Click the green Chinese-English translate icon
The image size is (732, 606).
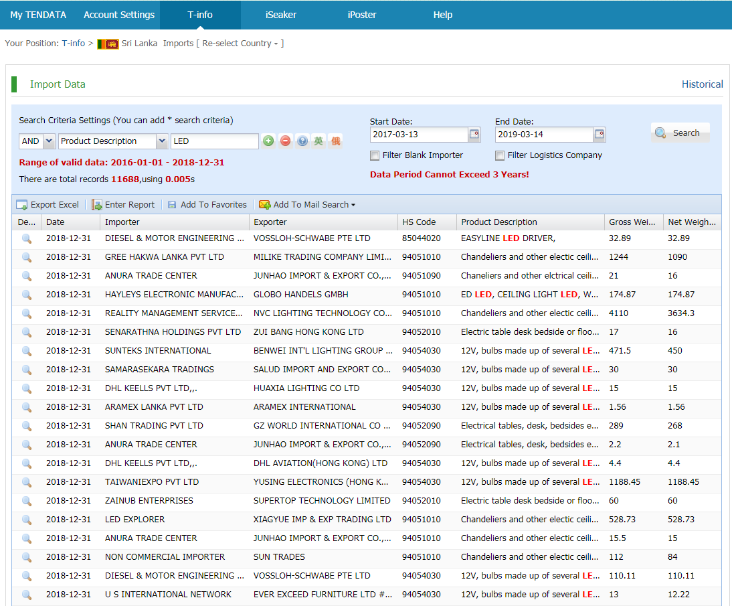(x=318, y=141)
